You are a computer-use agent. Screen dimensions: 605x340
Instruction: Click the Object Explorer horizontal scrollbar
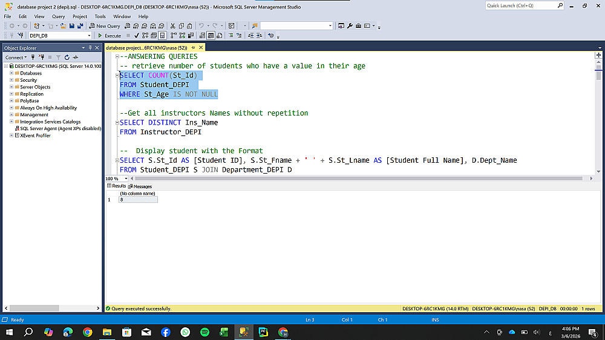(34, 308)
